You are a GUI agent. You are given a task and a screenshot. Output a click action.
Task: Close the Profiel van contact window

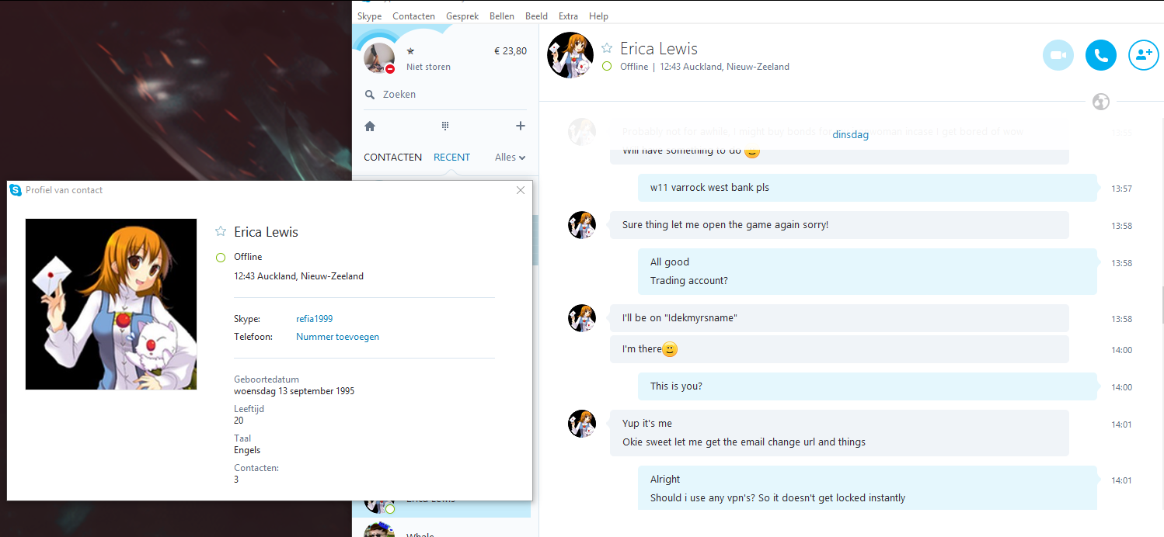(521, 190)
